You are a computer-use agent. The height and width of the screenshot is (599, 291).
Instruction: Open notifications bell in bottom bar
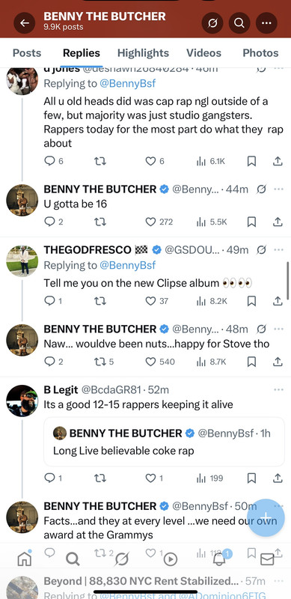coord(219,559)
